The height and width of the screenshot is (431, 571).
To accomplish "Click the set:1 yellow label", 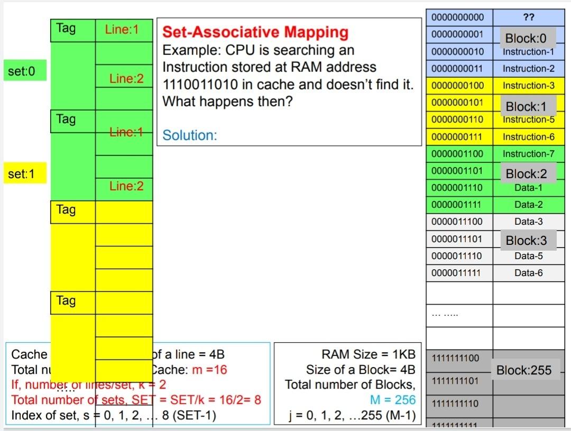I will [23, 172].
